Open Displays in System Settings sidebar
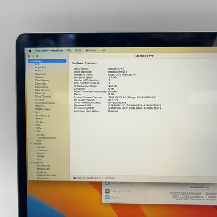This screenshot has width=217, height=217. pyautogui.click(x=113, y=197)
